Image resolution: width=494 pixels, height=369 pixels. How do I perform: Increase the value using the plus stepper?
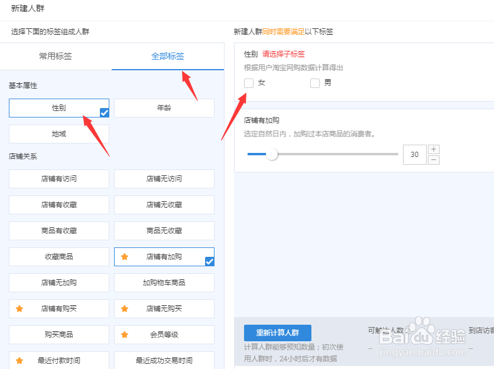pos(434,149)
